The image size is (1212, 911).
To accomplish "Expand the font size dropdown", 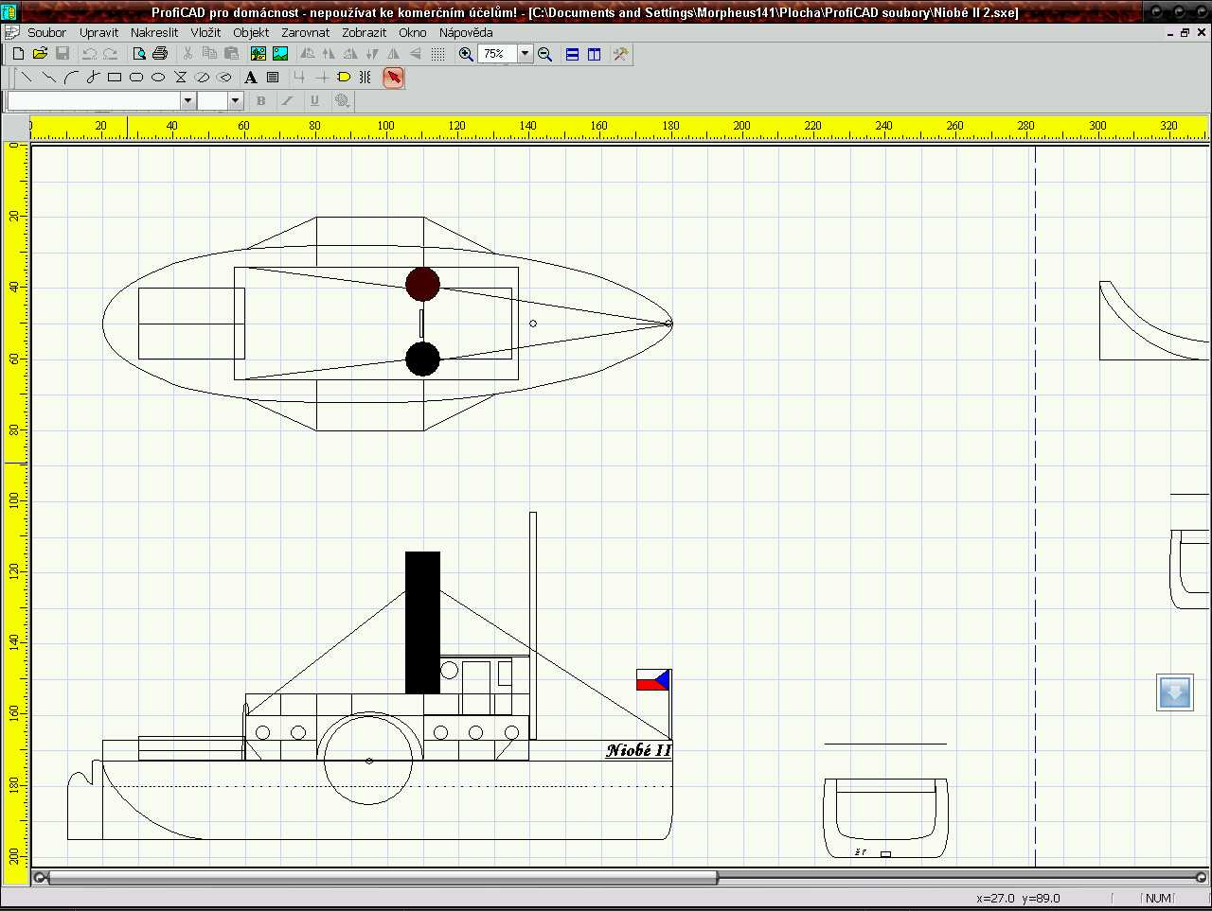I will tap(236, 100).
